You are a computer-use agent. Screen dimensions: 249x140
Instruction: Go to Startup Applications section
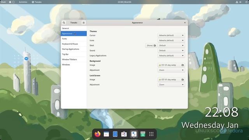click(74, 49)
